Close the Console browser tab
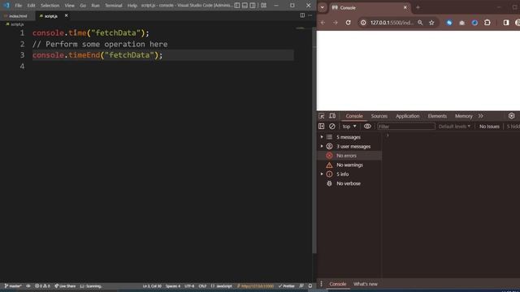Image resolution: width=520 pixels, height=292 pixels. pos(405,7)
